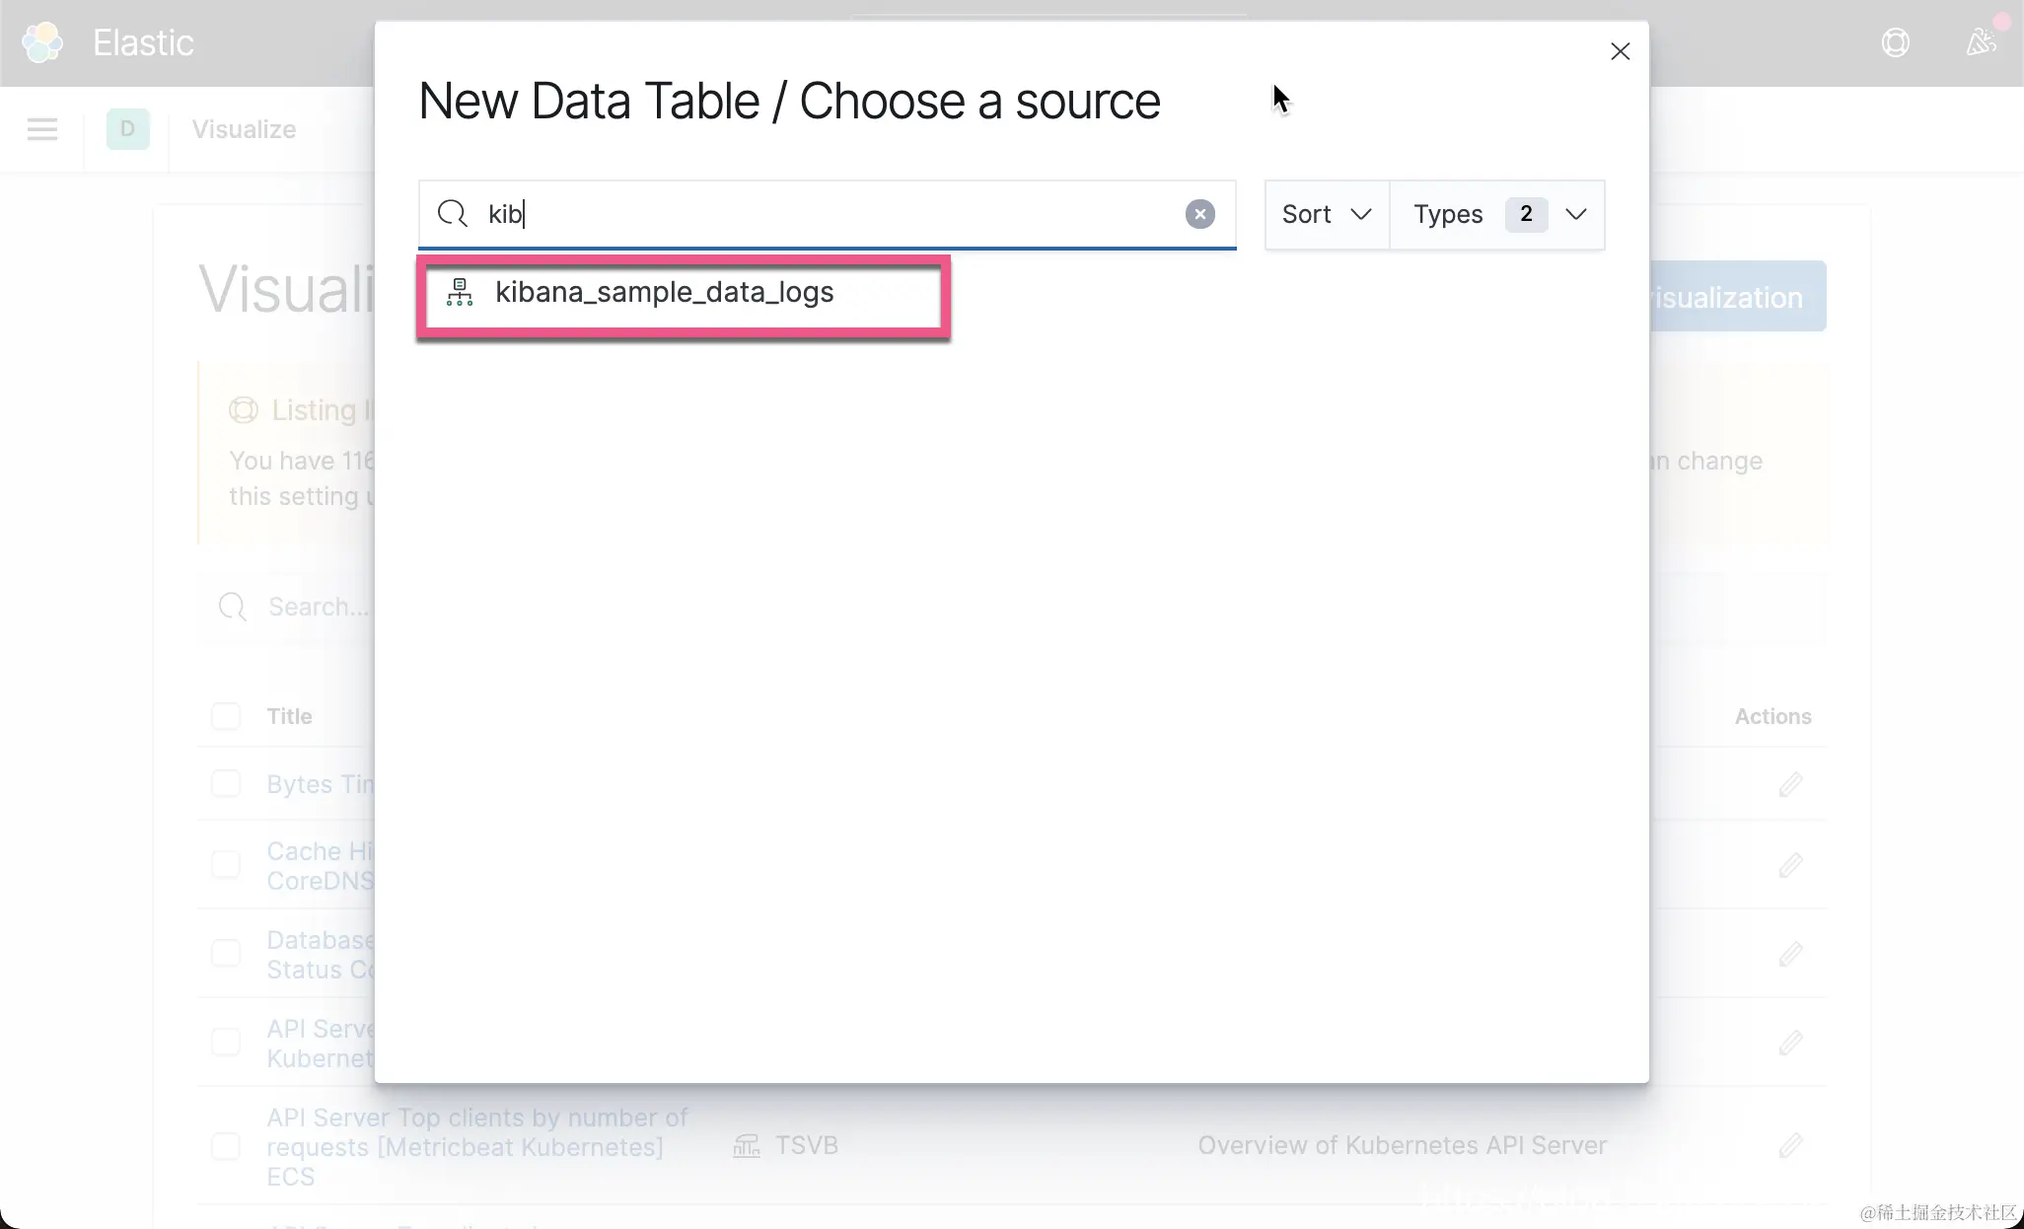
Task: Open the Sort dropdown
Action: click(1326, 214)
